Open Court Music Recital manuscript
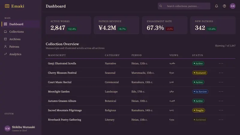This screenshot has height=135, width=240. [x=60, y=82]
